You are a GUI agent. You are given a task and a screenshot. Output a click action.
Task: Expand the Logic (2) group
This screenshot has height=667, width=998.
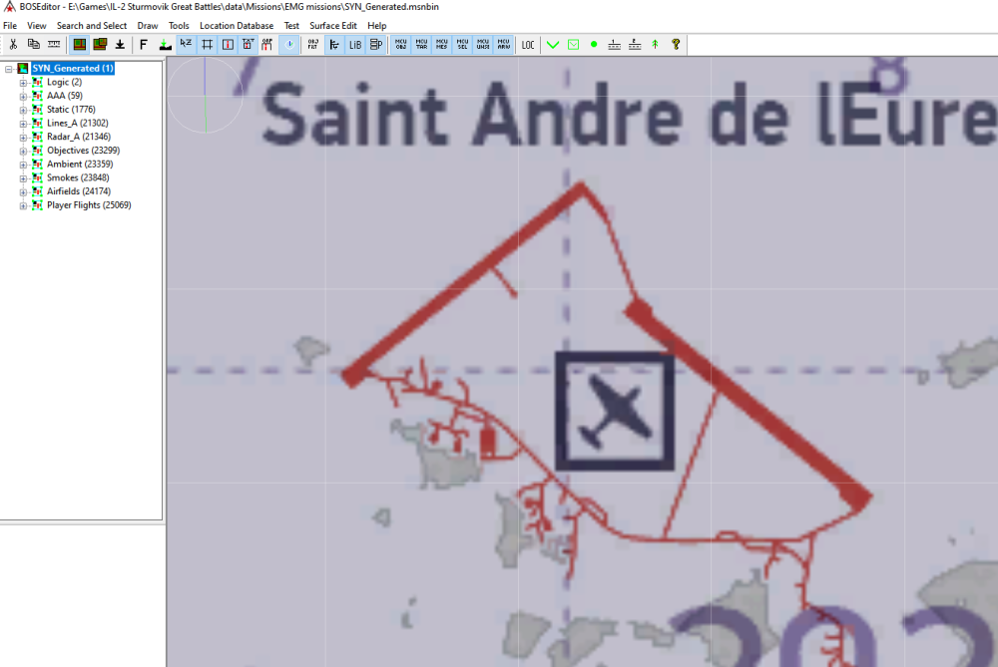[x=23, y=83]
